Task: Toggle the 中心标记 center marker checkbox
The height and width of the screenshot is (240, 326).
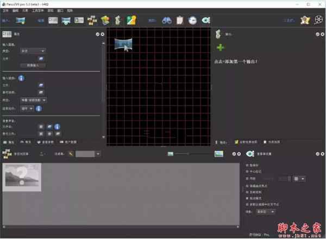Action: pyautogui.click(x=247, y=172)
